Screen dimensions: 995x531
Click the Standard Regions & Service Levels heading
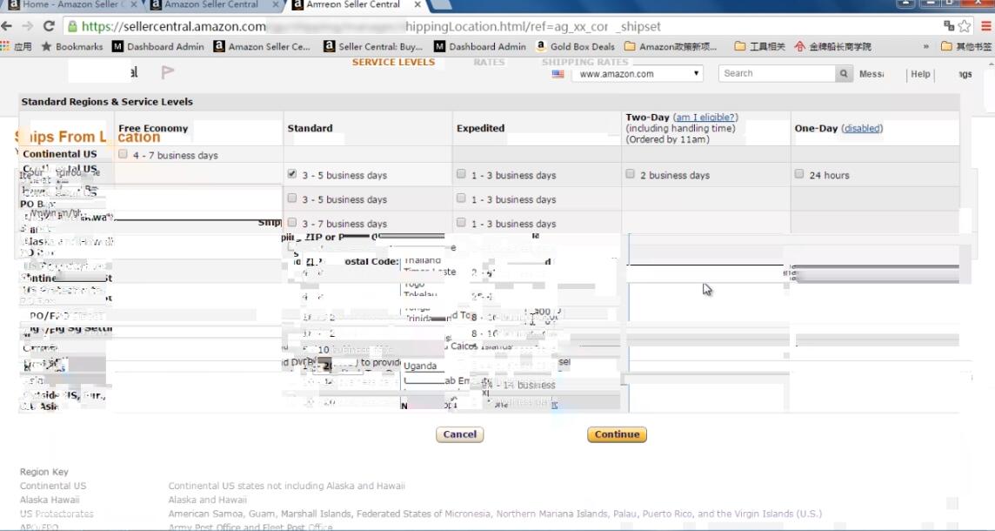(107, 102)
